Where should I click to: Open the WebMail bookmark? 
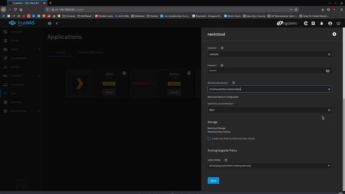138,16
